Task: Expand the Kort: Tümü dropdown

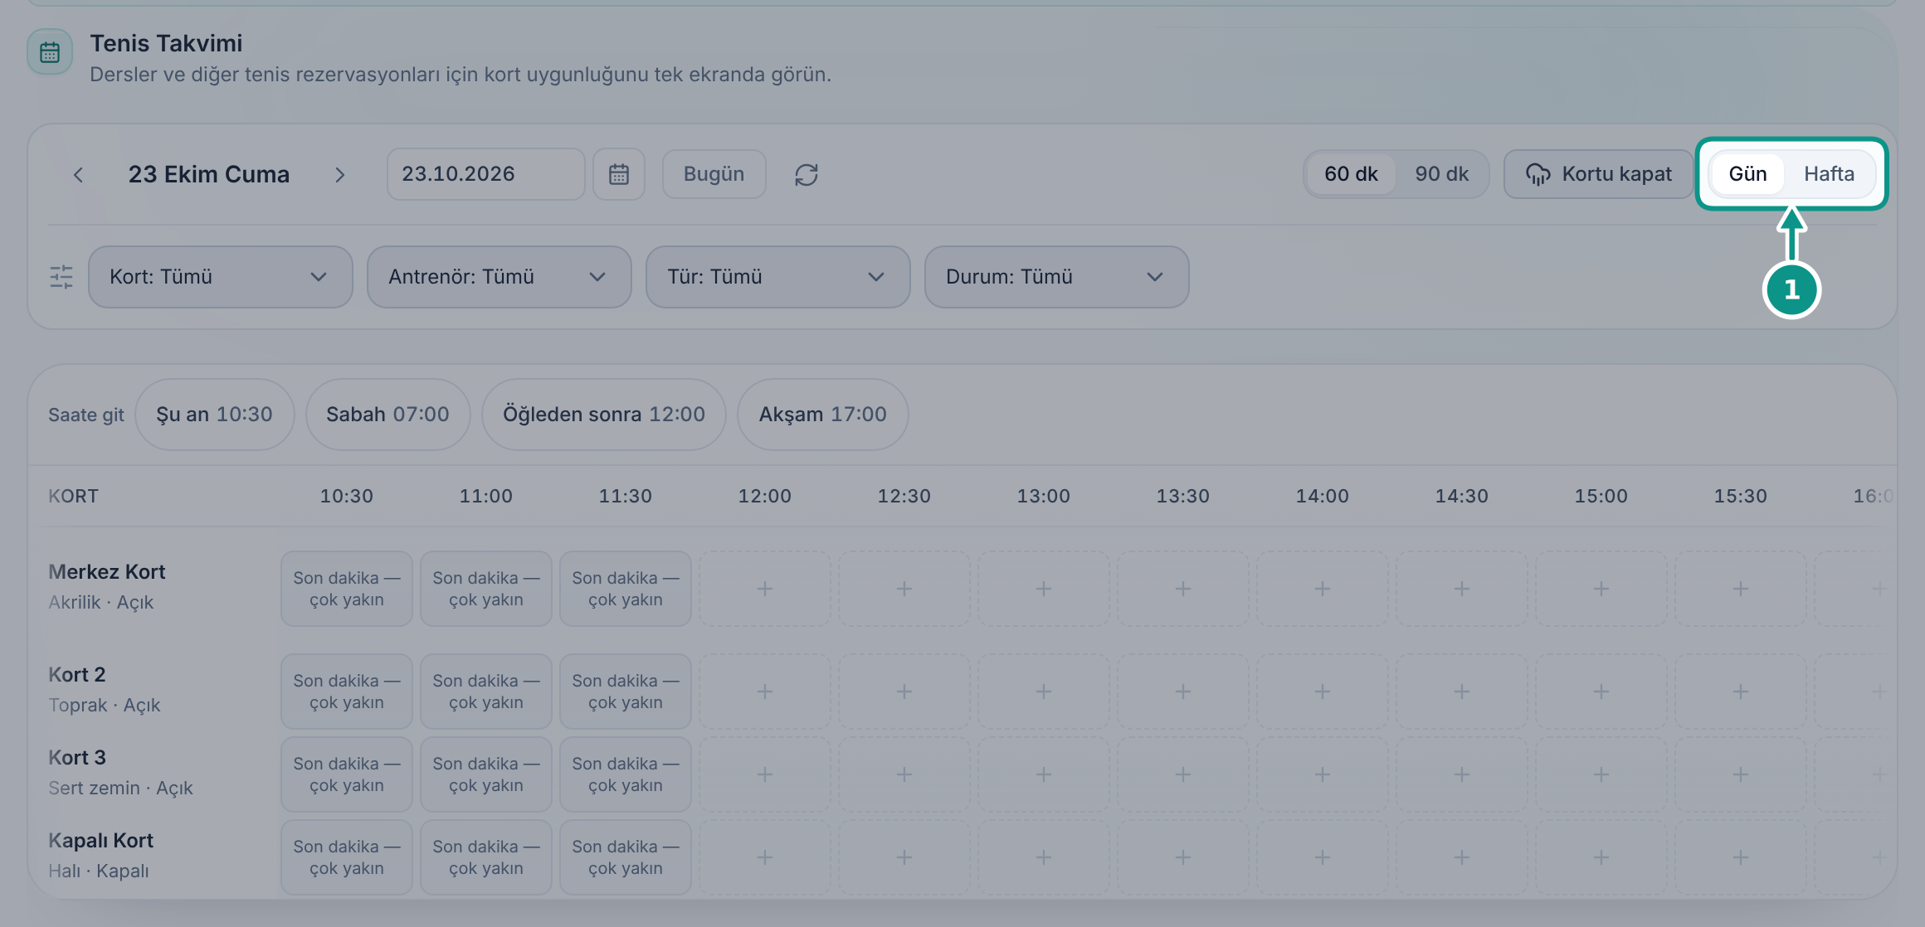Action: click(221, 277)
